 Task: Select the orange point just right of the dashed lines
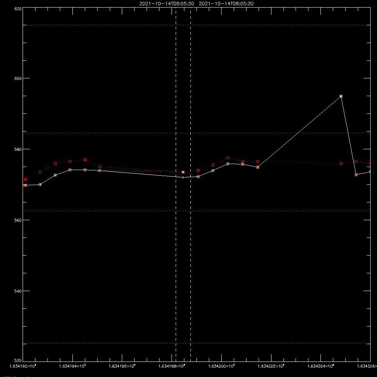(x=198, y=177)
